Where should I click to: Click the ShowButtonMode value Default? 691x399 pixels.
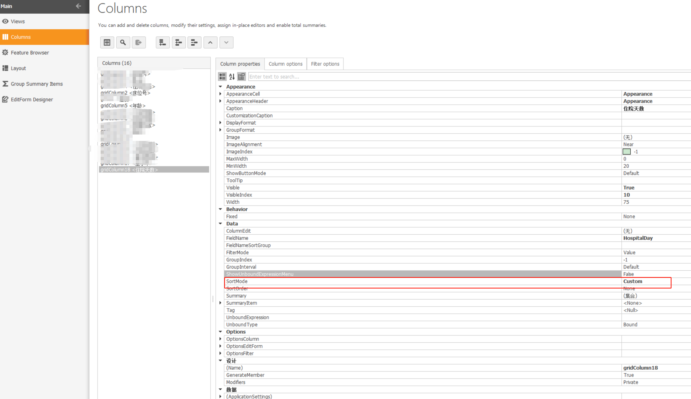coord(631,173)
